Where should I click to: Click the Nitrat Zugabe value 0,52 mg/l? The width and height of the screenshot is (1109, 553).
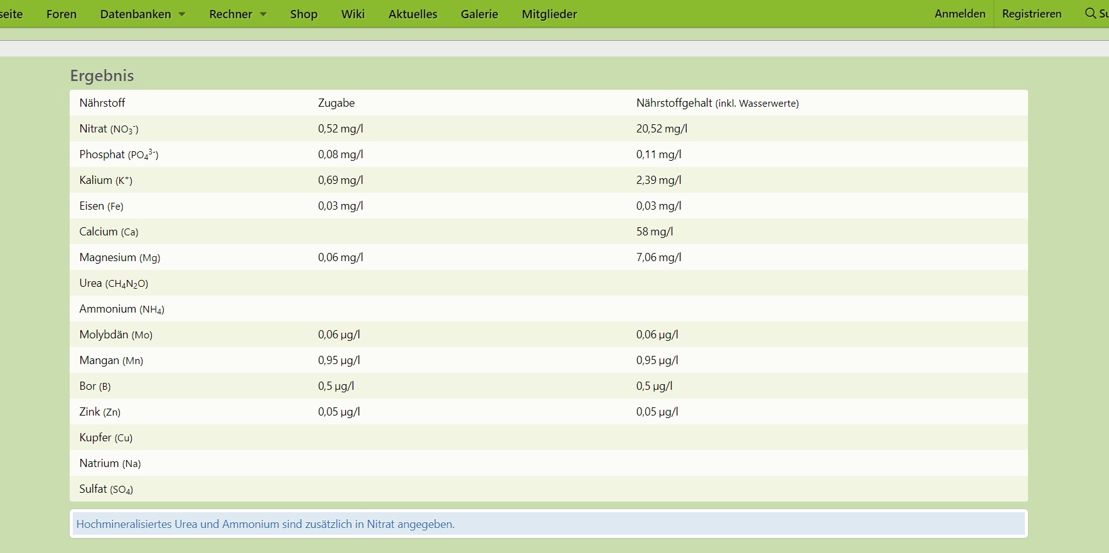[341, 129]
